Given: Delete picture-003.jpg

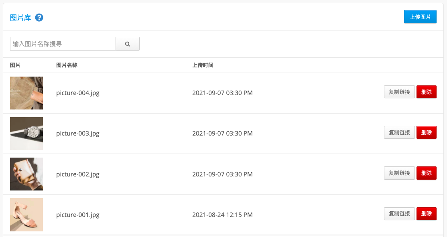Looking at the screenshot, I should click(x=427, y=132).
